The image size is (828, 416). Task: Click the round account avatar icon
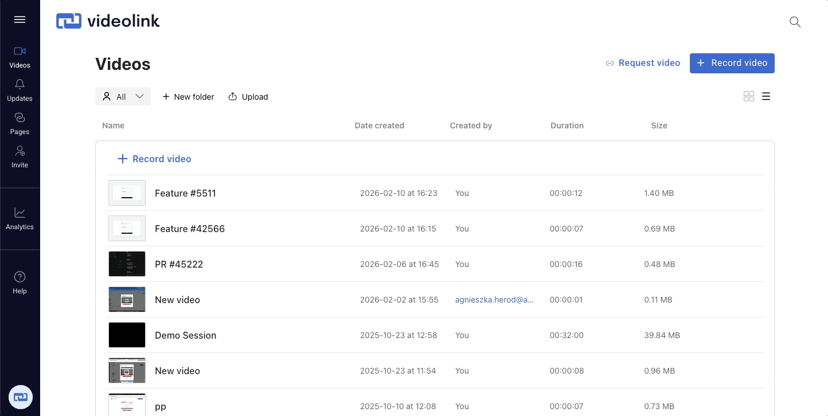click(21, 397)
